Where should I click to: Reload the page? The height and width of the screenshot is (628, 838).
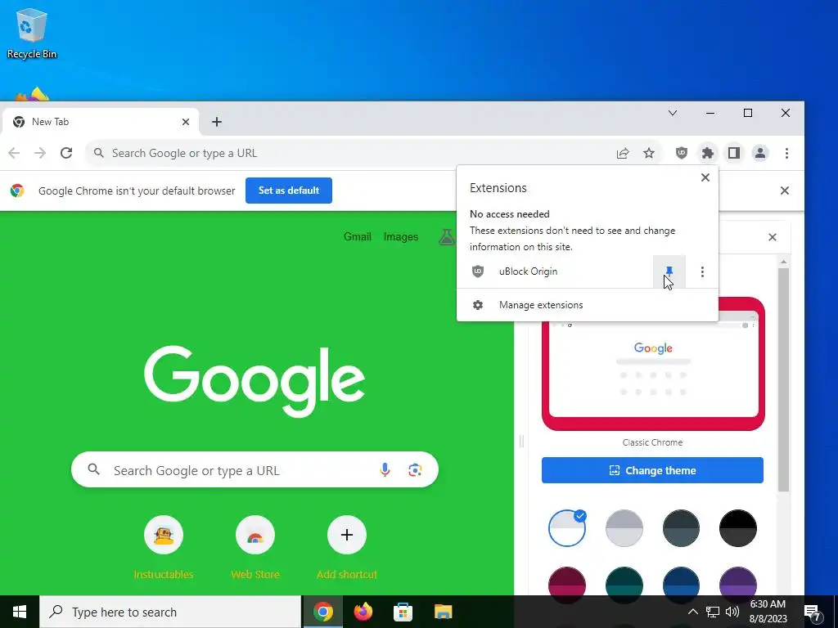(66, 153)
